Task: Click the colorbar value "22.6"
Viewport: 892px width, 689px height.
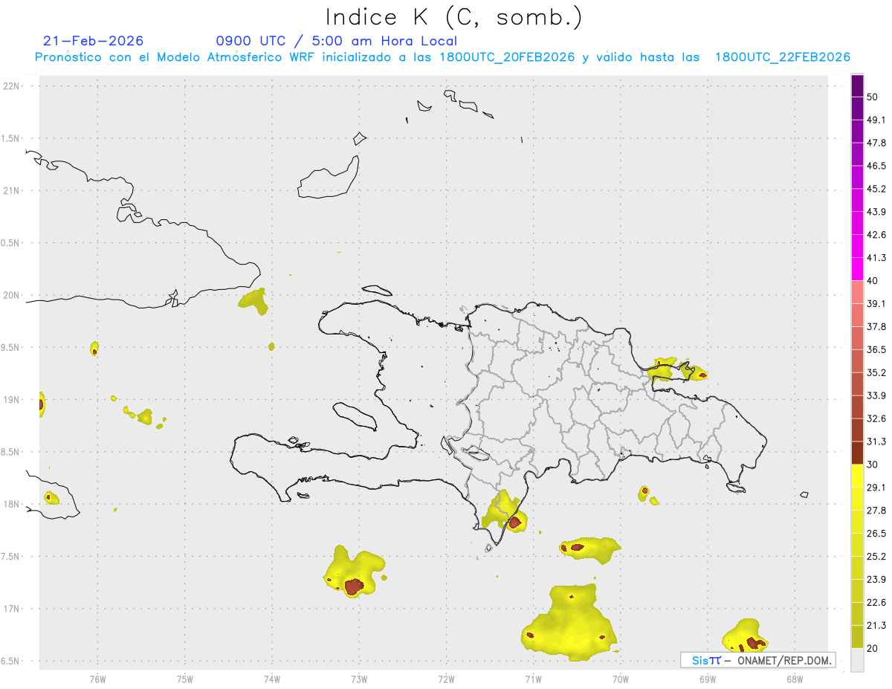Action: pos(876,603)
